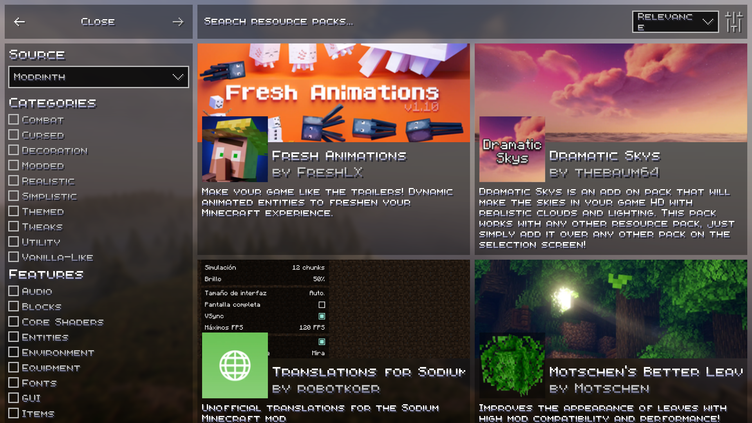Tick the Realistic category checkbox
This screenshot has height=423, width=752.
[14, 181]
